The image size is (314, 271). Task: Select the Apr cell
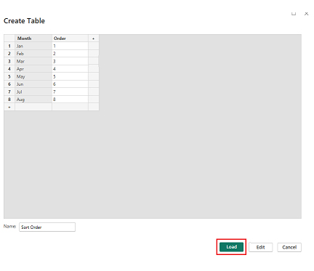pyautogui.click(x=33, y=69)
